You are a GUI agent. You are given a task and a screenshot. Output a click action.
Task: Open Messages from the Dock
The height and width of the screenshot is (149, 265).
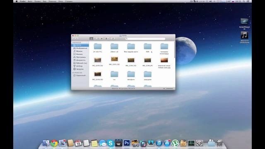(102, 143)
